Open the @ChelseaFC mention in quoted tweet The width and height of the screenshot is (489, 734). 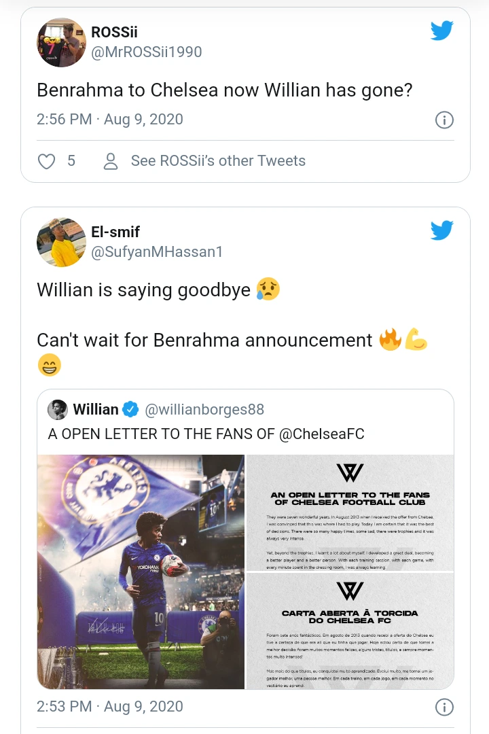pos(321,434)
